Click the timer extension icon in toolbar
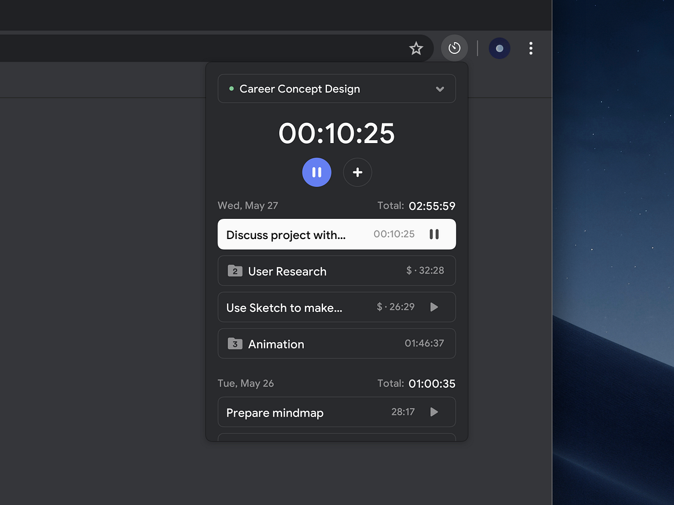This screenshot has height=505, width=674. click(x=454, y=48)
